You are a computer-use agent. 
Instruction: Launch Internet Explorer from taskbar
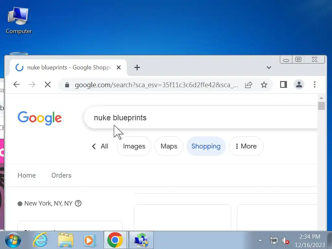(40, 240)
